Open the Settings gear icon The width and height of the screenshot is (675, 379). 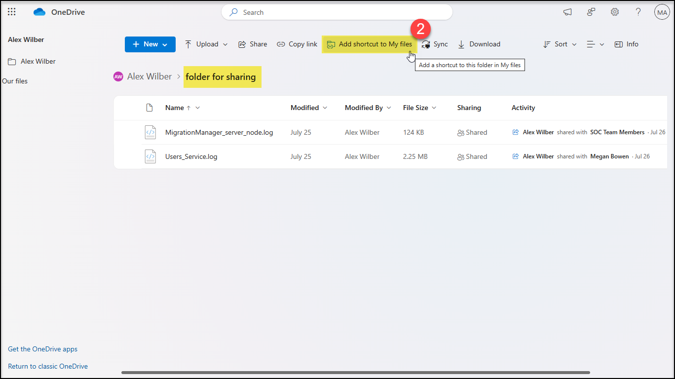615,12
